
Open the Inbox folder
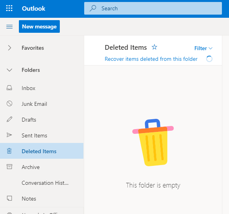(42, 88)
